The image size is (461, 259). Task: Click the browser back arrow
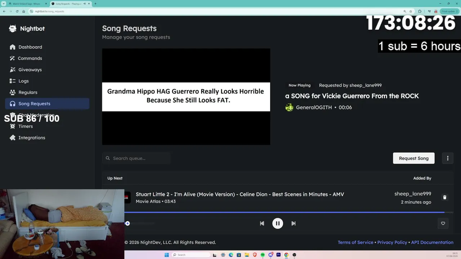(4, 11)
